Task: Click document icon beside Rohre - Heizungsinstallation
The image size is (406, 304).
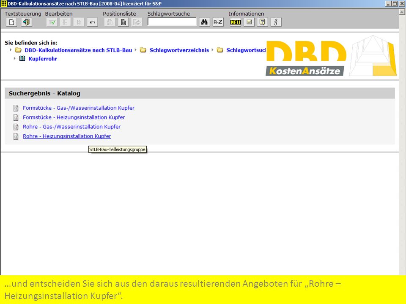Action: [16, 136]
